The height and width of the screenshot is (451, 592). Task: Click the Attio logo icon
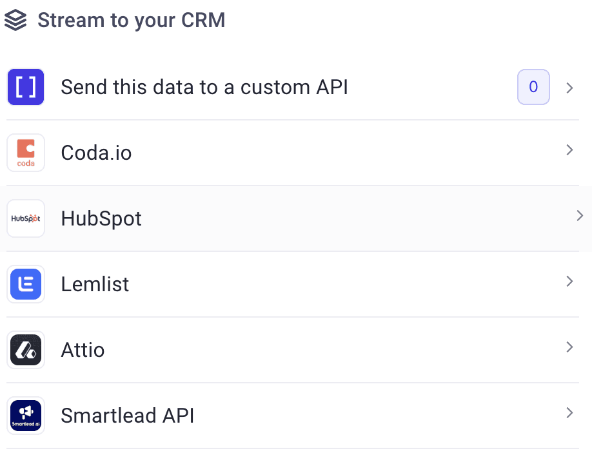click(x=26, y=349)
